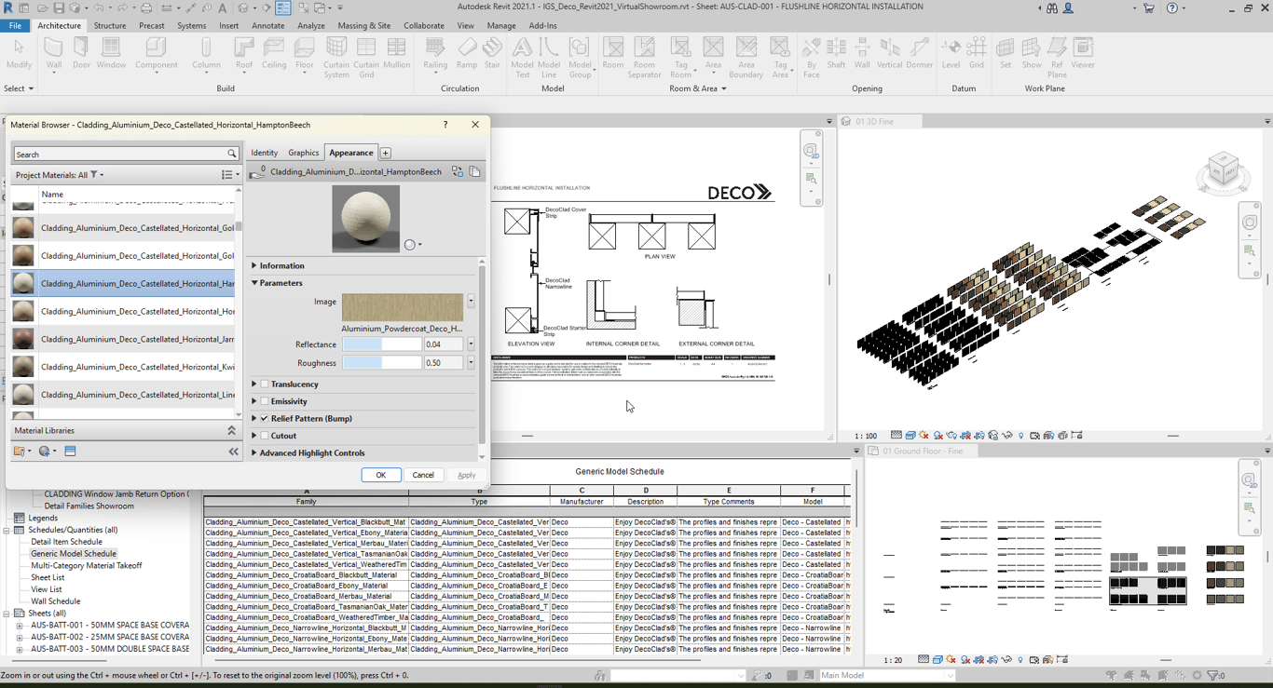Enable the Translucency checkbox

(x=265, y=384)
